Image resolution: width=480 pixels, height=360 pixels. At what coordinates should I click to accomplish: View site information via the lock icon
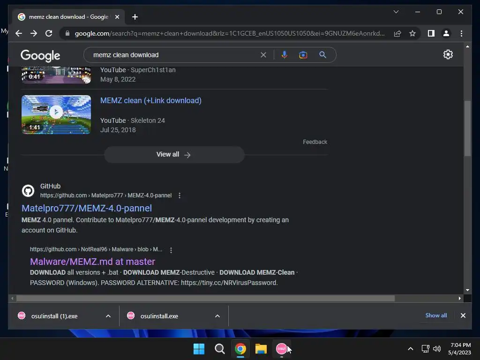click(67, 33)
